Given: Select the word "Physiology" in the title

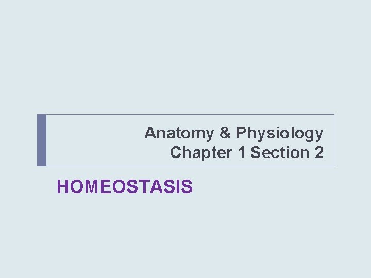Looking at the screenshot, I should [280, 133].
